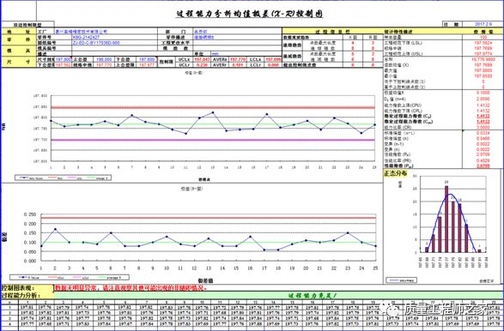Select the date cell showing 2017.2.9
The image size is (504, 331).
(483, 24)
